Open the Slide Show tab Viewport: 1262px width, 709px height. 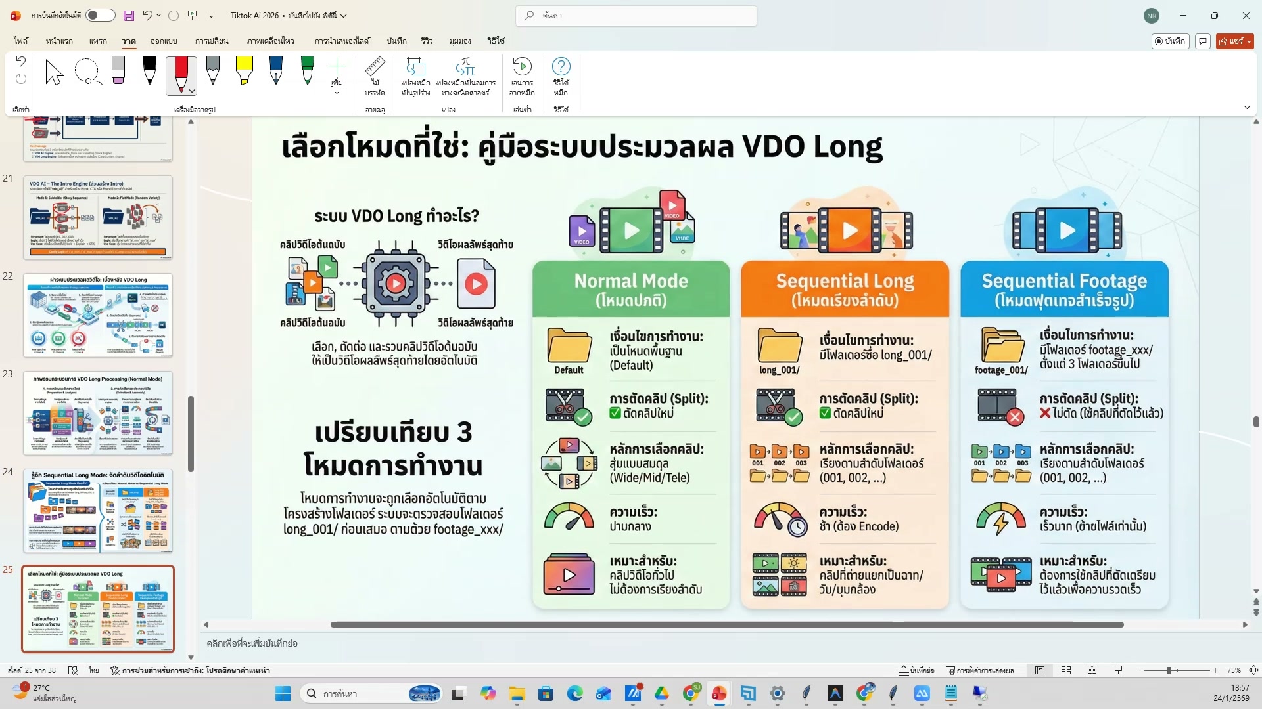coord(342,41)
